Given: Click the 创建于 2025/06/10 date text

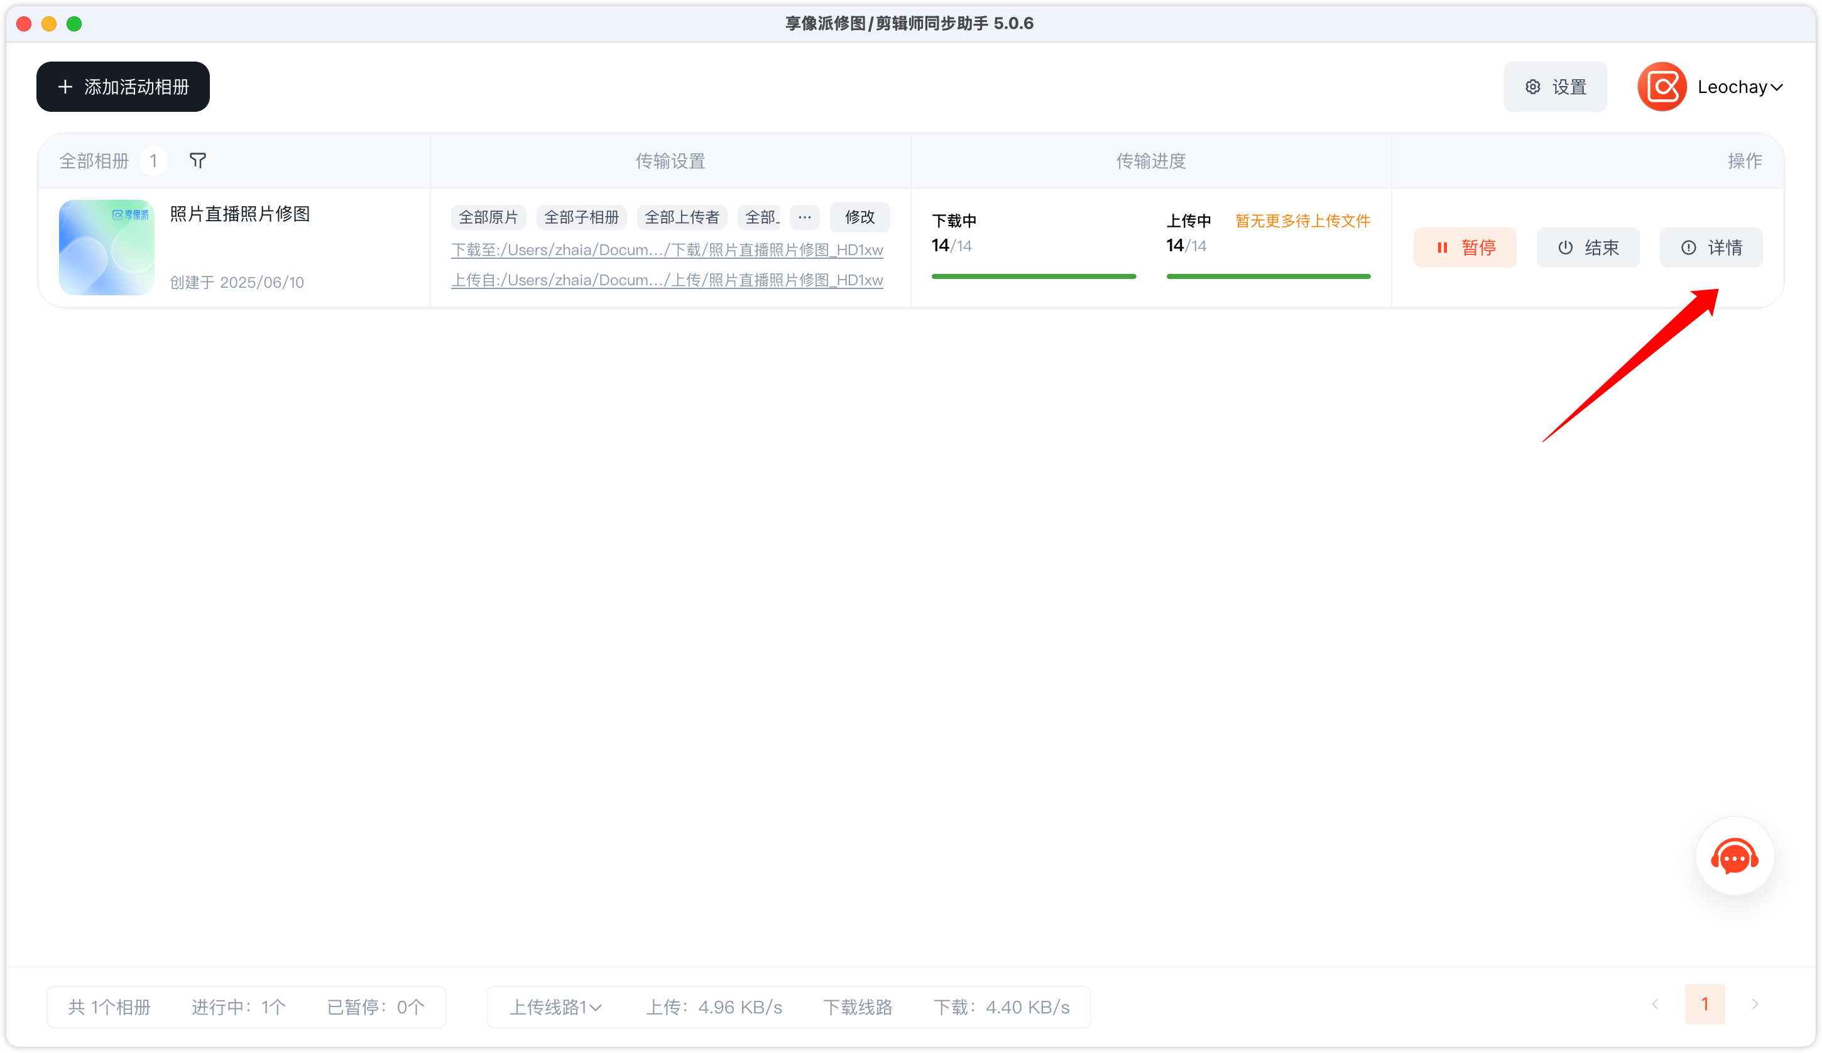Looking at the screenshot, I should tap(236, 283).
